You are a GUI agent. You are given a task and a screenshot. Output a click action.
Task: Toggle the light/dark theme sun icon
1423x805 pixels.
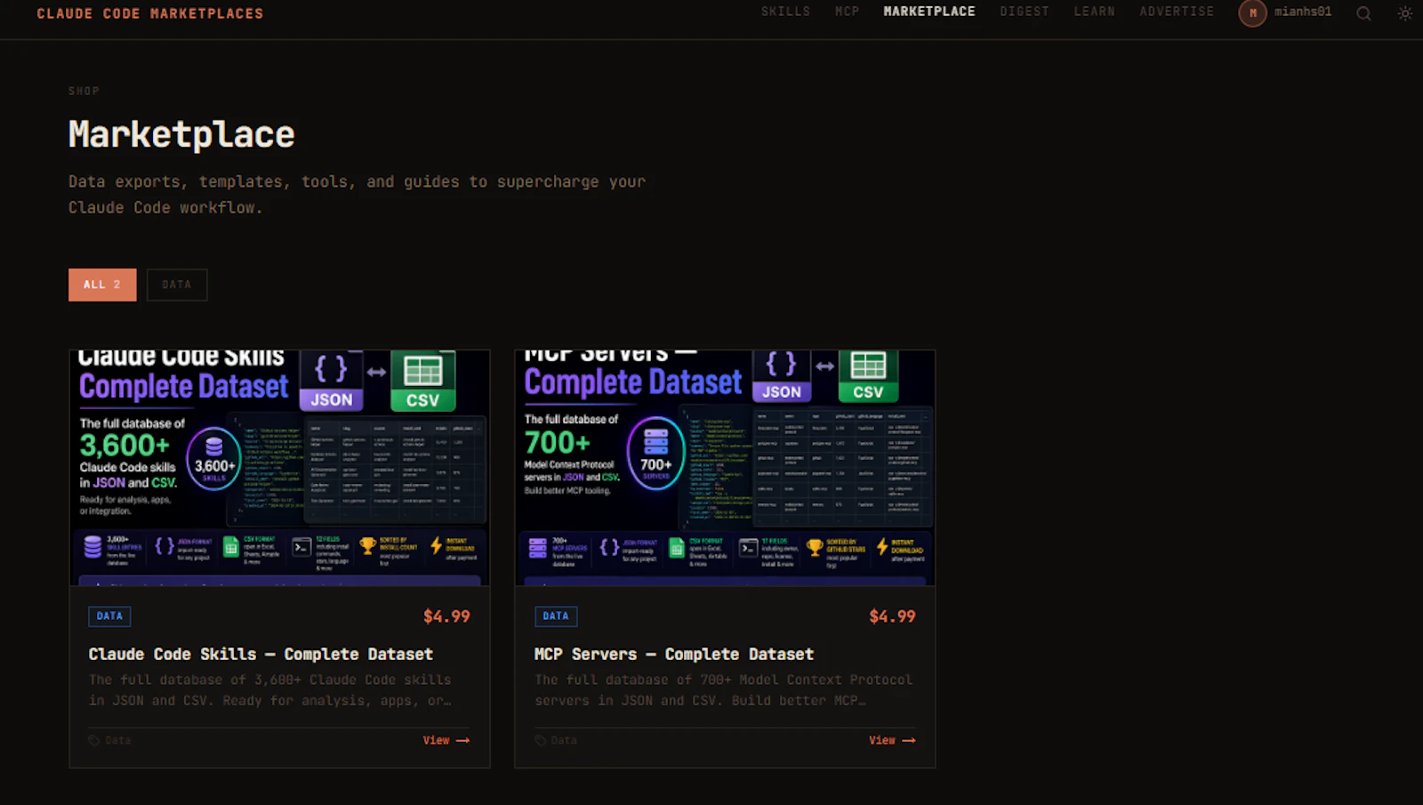[x=1405, y=13]
